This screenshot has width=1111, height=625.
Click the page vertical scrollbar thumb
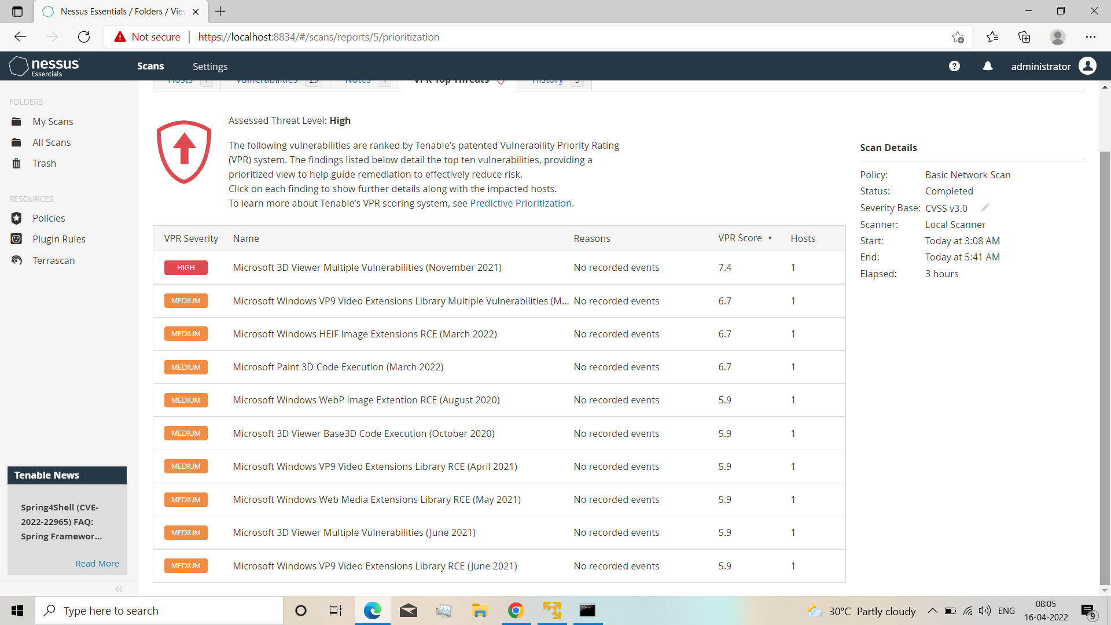click(1105, 368)
